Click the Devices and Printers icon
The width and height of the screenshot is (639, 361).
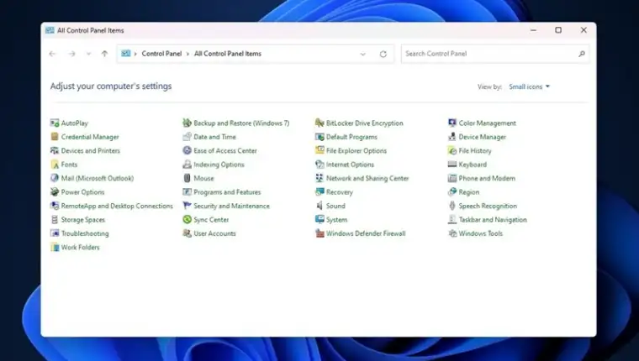55,150
